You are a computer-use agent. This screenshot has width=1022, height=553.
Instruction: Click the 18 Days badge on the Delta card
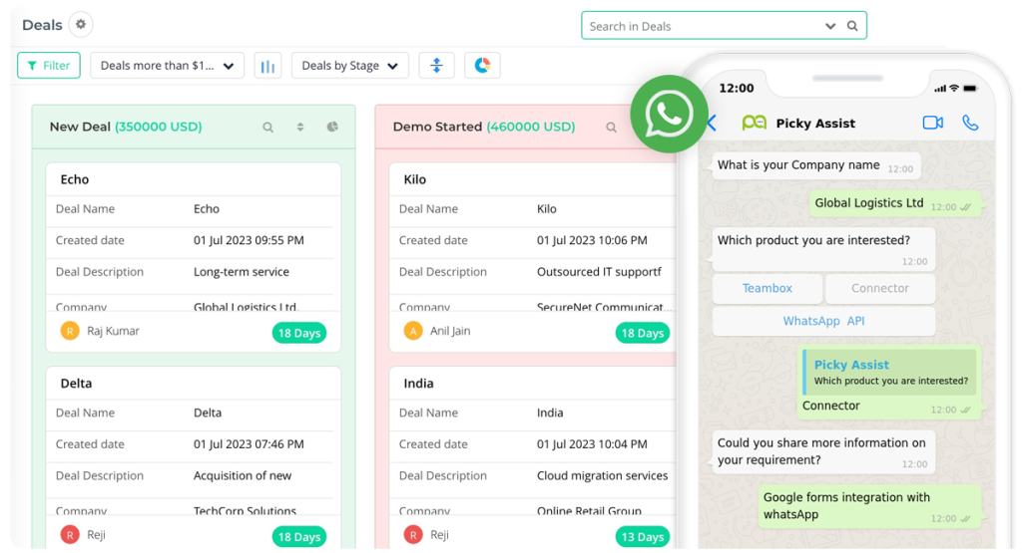(x=299, y=537)
